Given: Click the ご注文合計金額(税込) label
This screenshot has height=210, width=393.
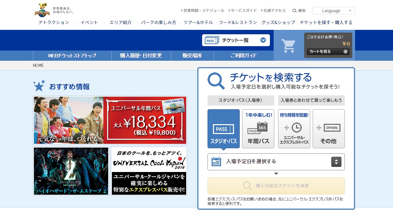Looking at the screenshot, I should (x=325, y=37).
